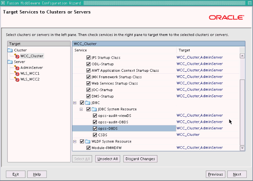
Task: Toggle the JDBC folder checkbox
Action: point(82,103)
